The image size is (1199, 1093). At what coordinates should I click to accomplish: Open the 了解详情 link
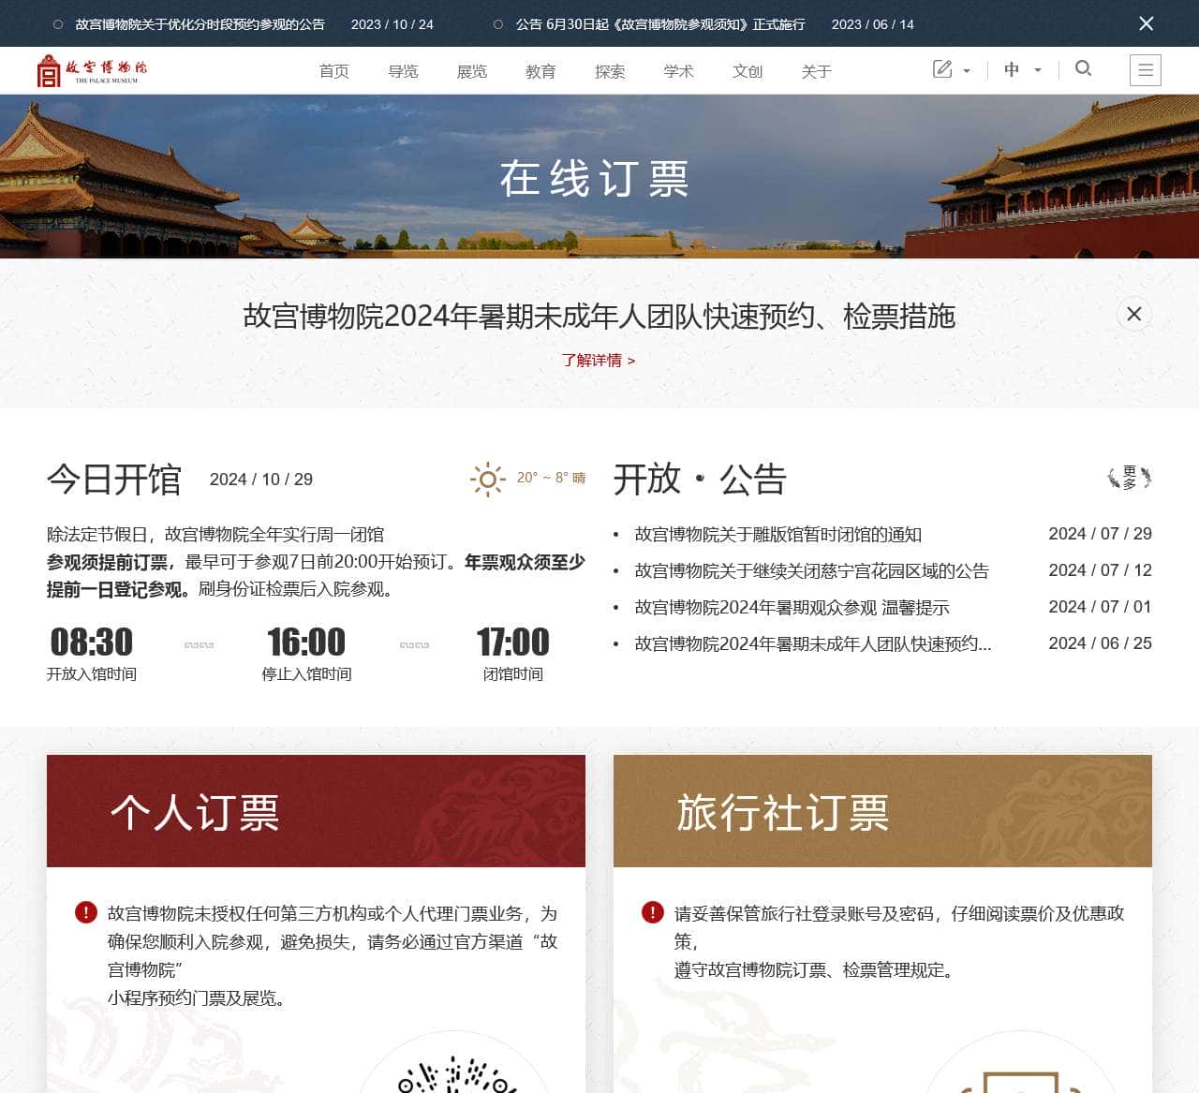pyautogui.click(x=599, y=360)
